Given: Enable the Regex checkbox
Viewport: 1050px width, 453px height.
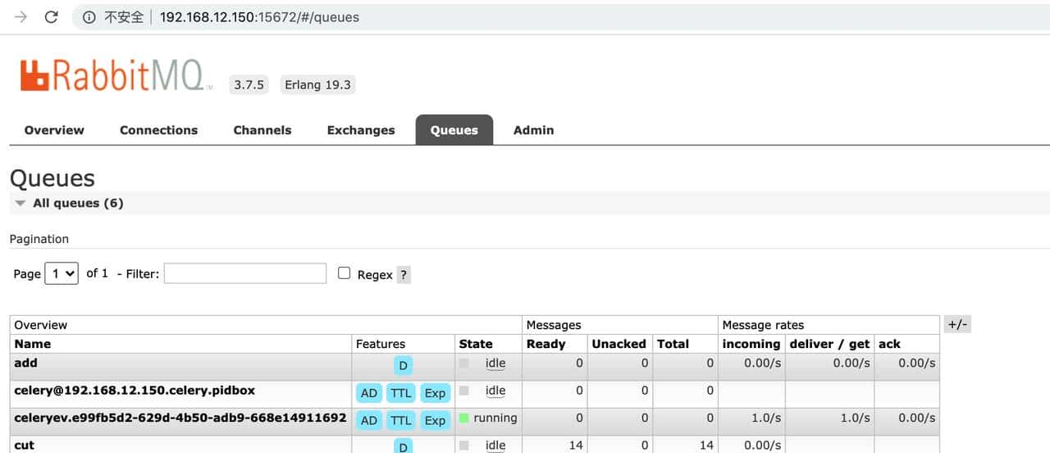Looking at the screenshot, I should pos(345,273).
